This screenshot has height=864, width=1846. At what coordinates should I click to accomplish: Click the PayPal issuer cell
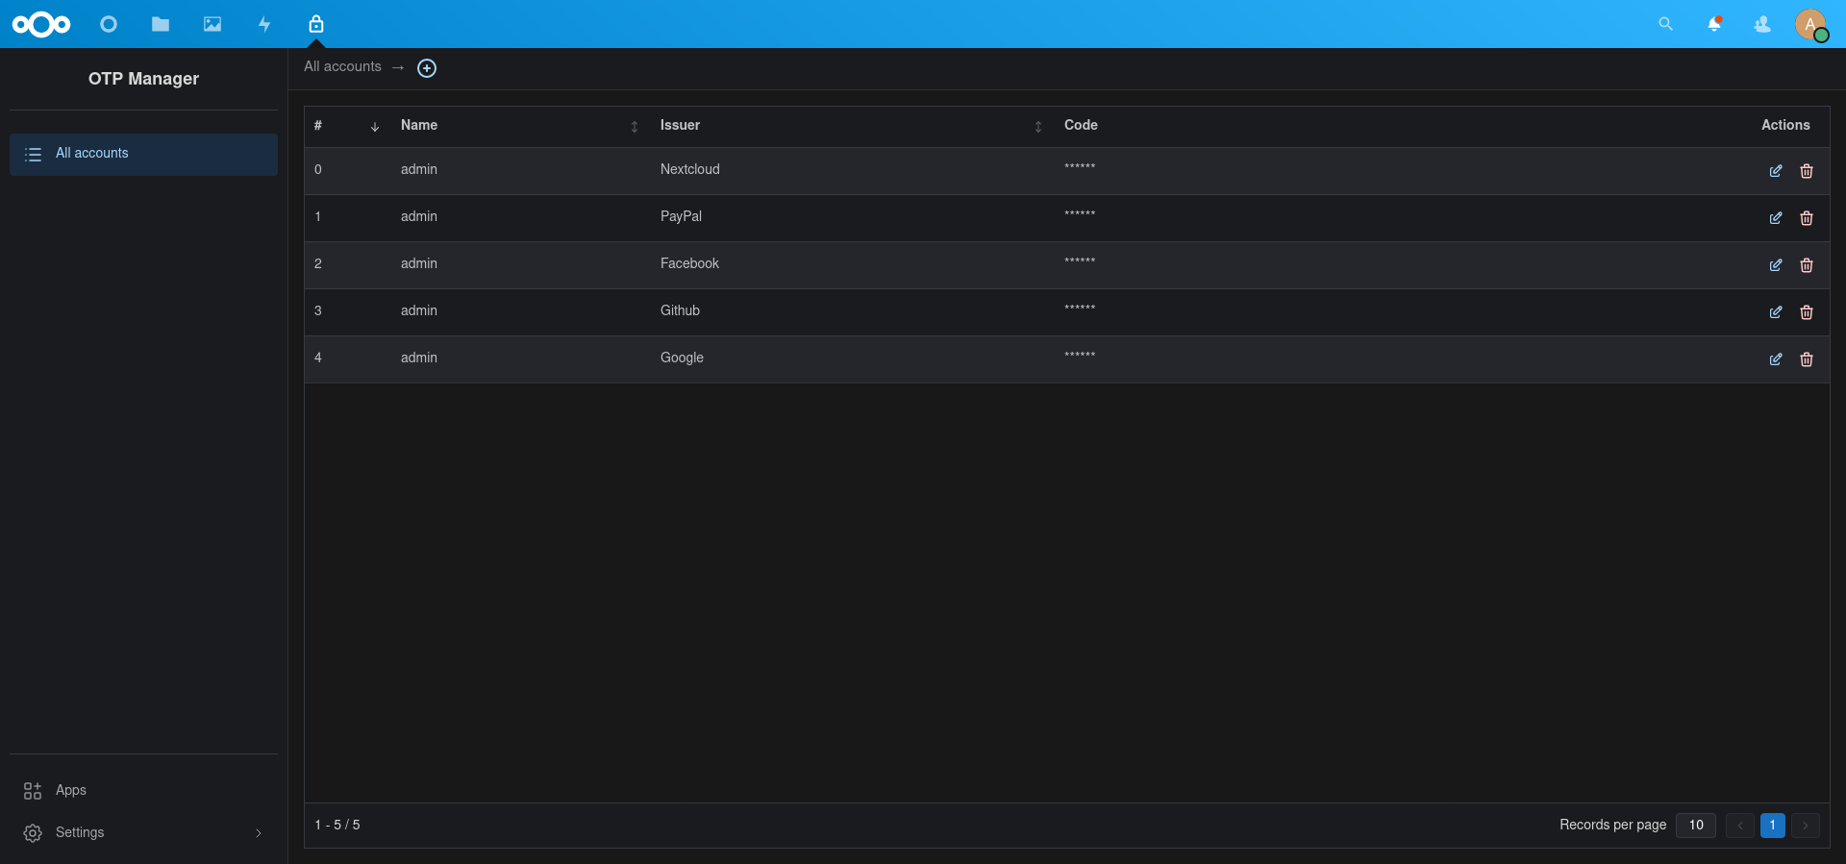[681, 216]
